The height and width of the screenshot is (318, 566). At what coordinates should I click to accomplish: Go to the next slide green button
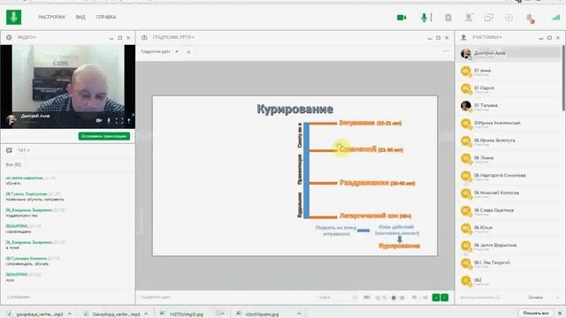445,298
